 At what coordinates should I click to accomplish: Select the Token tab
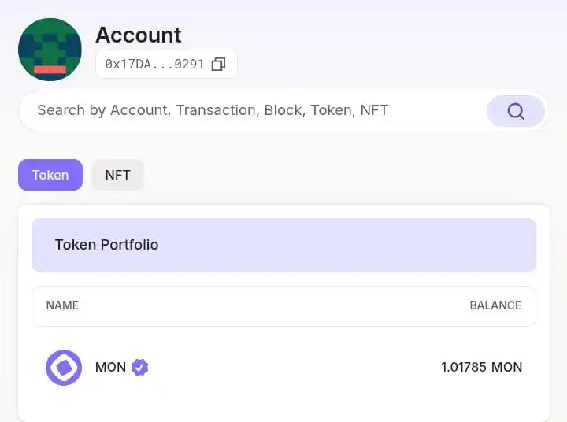50,175
